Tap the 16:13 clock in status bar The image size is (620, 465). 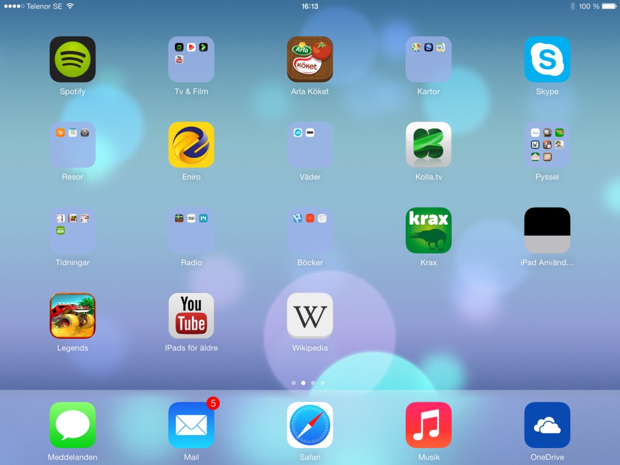pos(310,6)
